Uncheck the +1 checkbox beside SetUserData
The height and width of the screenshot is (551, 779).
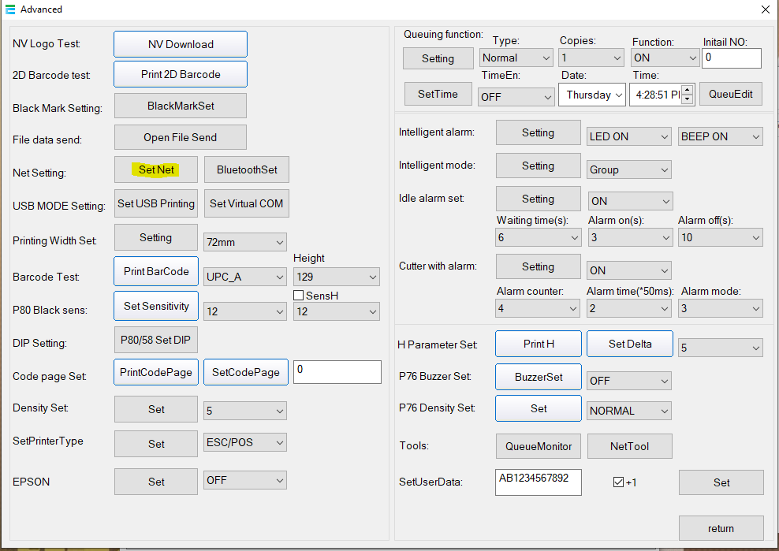point(619,482)
